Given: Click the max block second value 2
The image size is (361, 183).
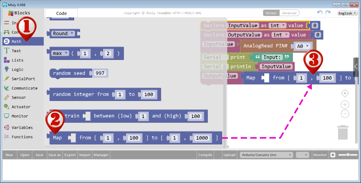Looking at the screenshot, I should 108,54.
